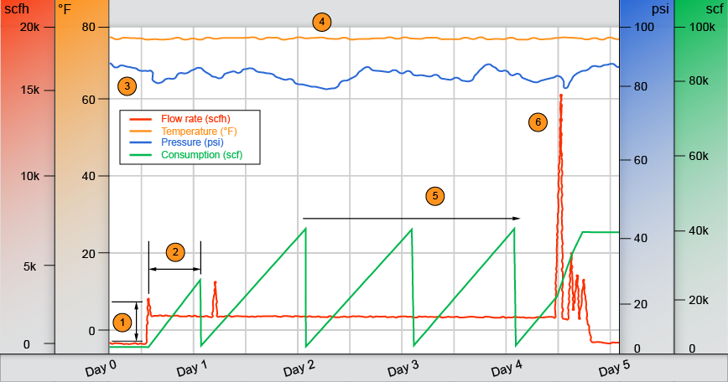Viewport: 728px width, 382px height.
Task: Click the 'scfh' axis unit header
Action: (16, 9)
